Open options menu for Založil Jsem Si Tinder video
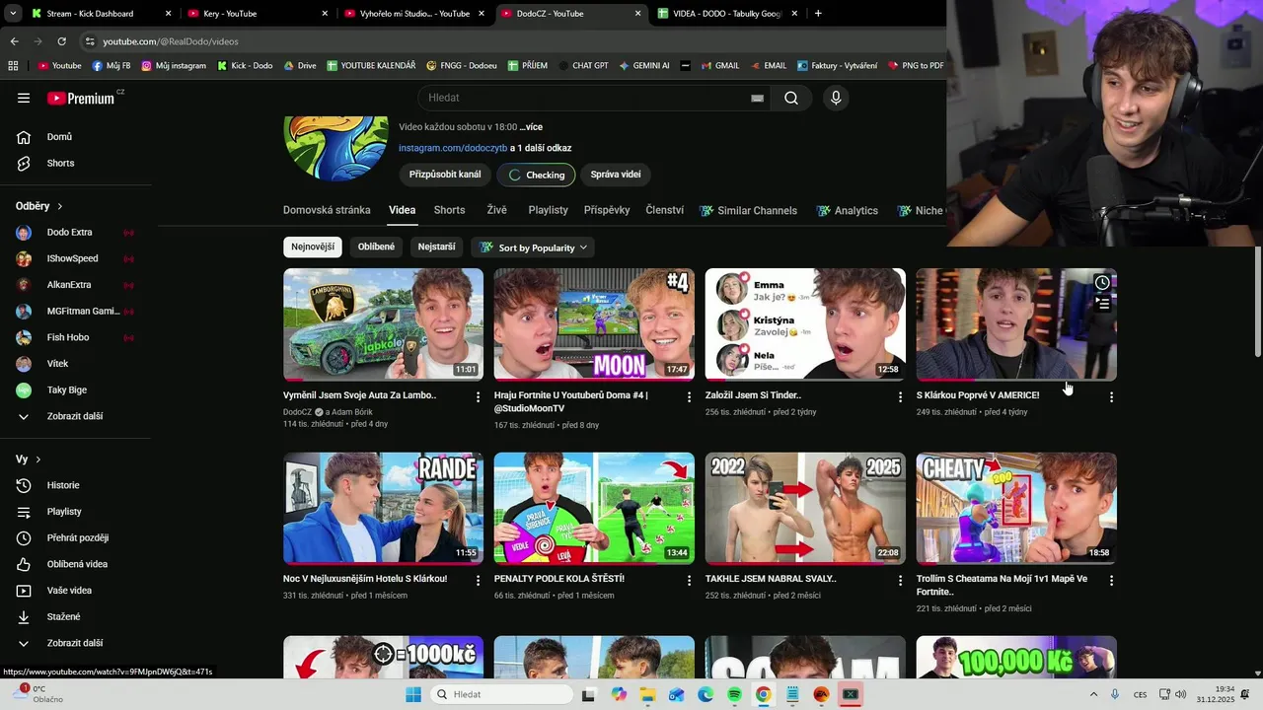The height and width of the screenshot is (710, 1263). click(x=900, y=396)
